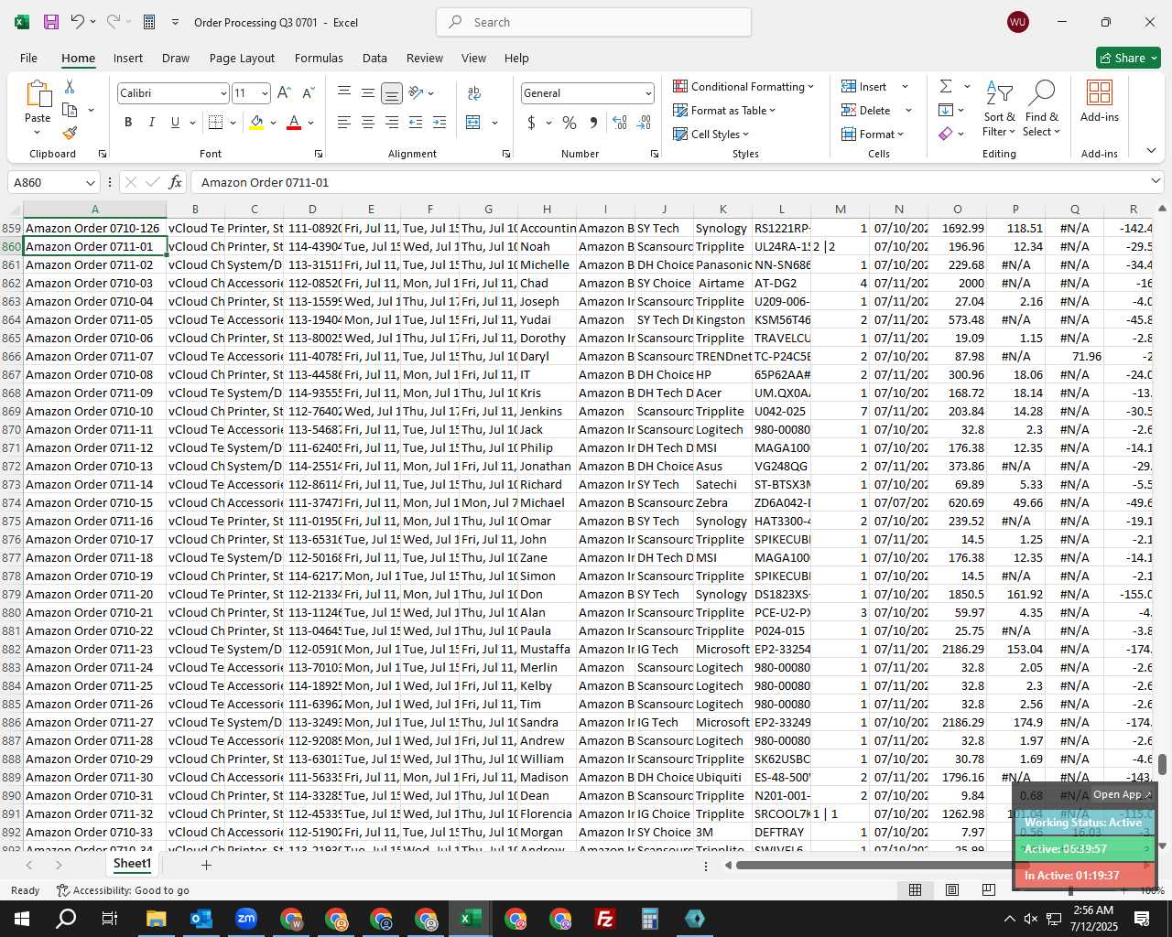This screenshot has height=937, width=1172.
Task: Click the Borders icon
Action: [216, 123]
